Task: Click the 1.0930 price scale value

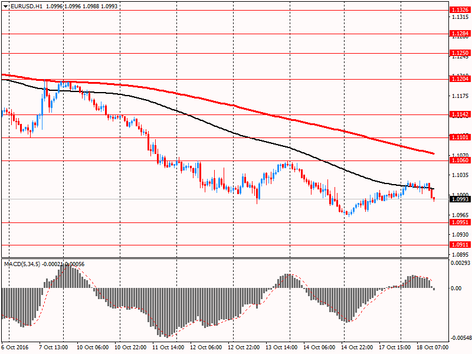Action: pyautogui.click(x=460, y=234)
